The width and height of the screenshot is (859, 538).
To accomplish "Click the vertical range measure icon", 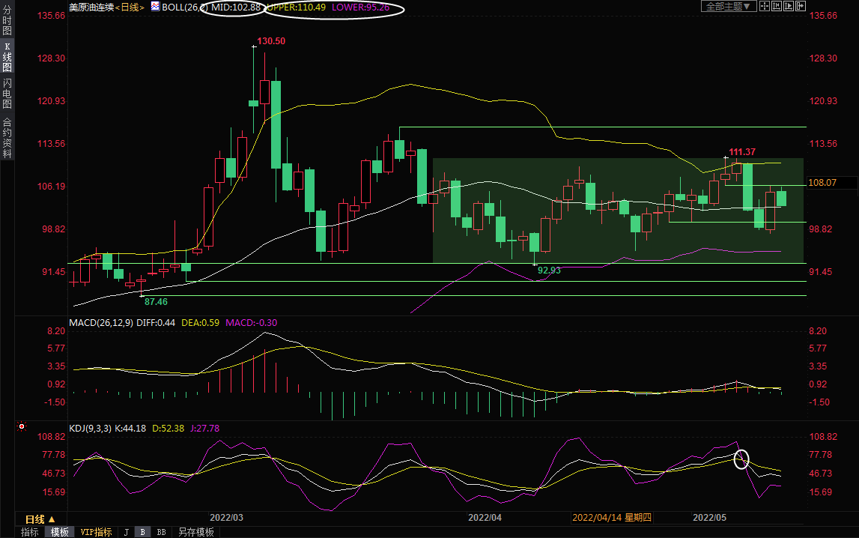I will [x=777, y=6].
